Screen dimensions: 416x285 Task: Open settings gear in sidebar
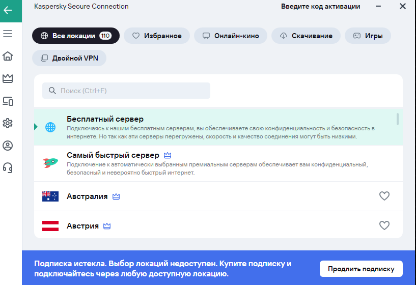click(x=8, y=123)
